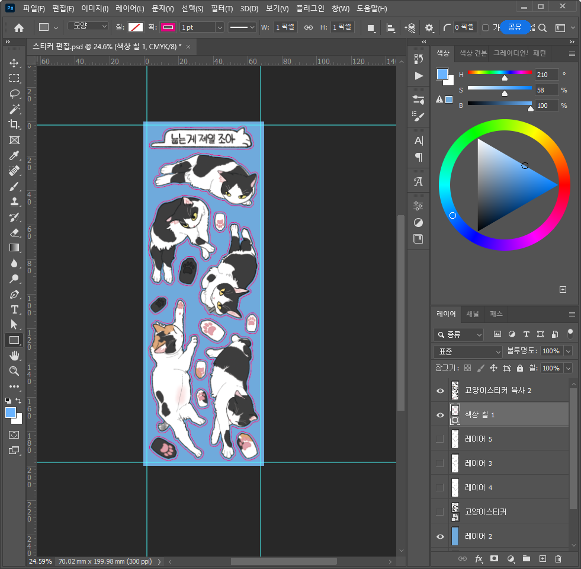Close the 스티커 편집.psd document tab
581x569 pixels.
pos(188,47)
